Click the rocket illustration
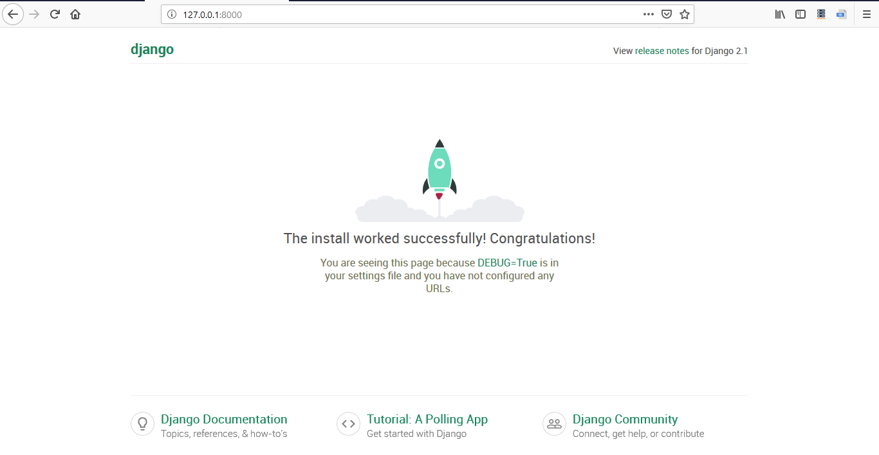879x455 pixels. [439, 181]
